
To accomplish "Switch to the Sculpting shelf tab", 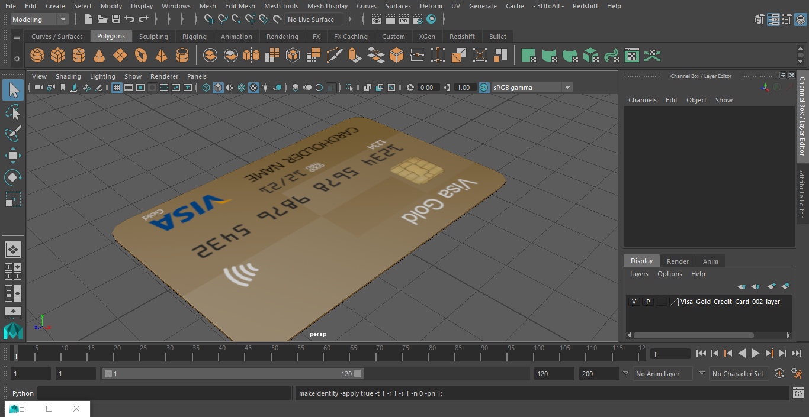I will 153,37.
